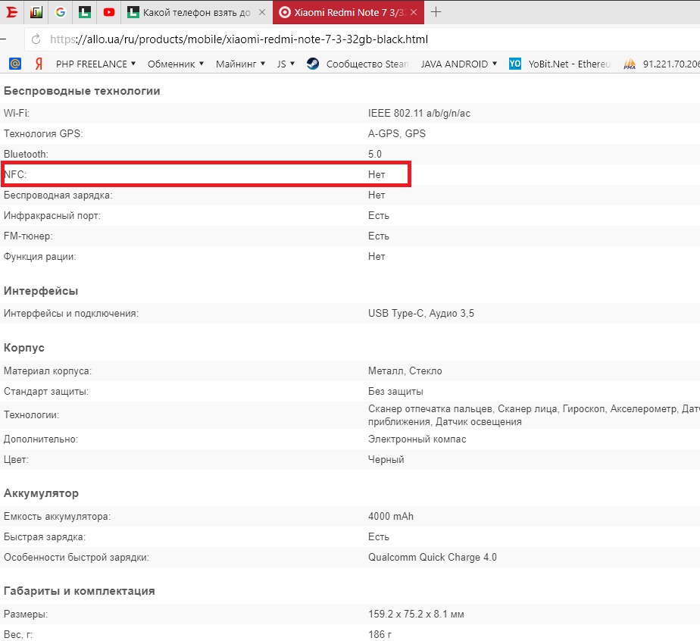
Task: Click the '4000 mAh' battery value
Action: (x=391, y=517)
